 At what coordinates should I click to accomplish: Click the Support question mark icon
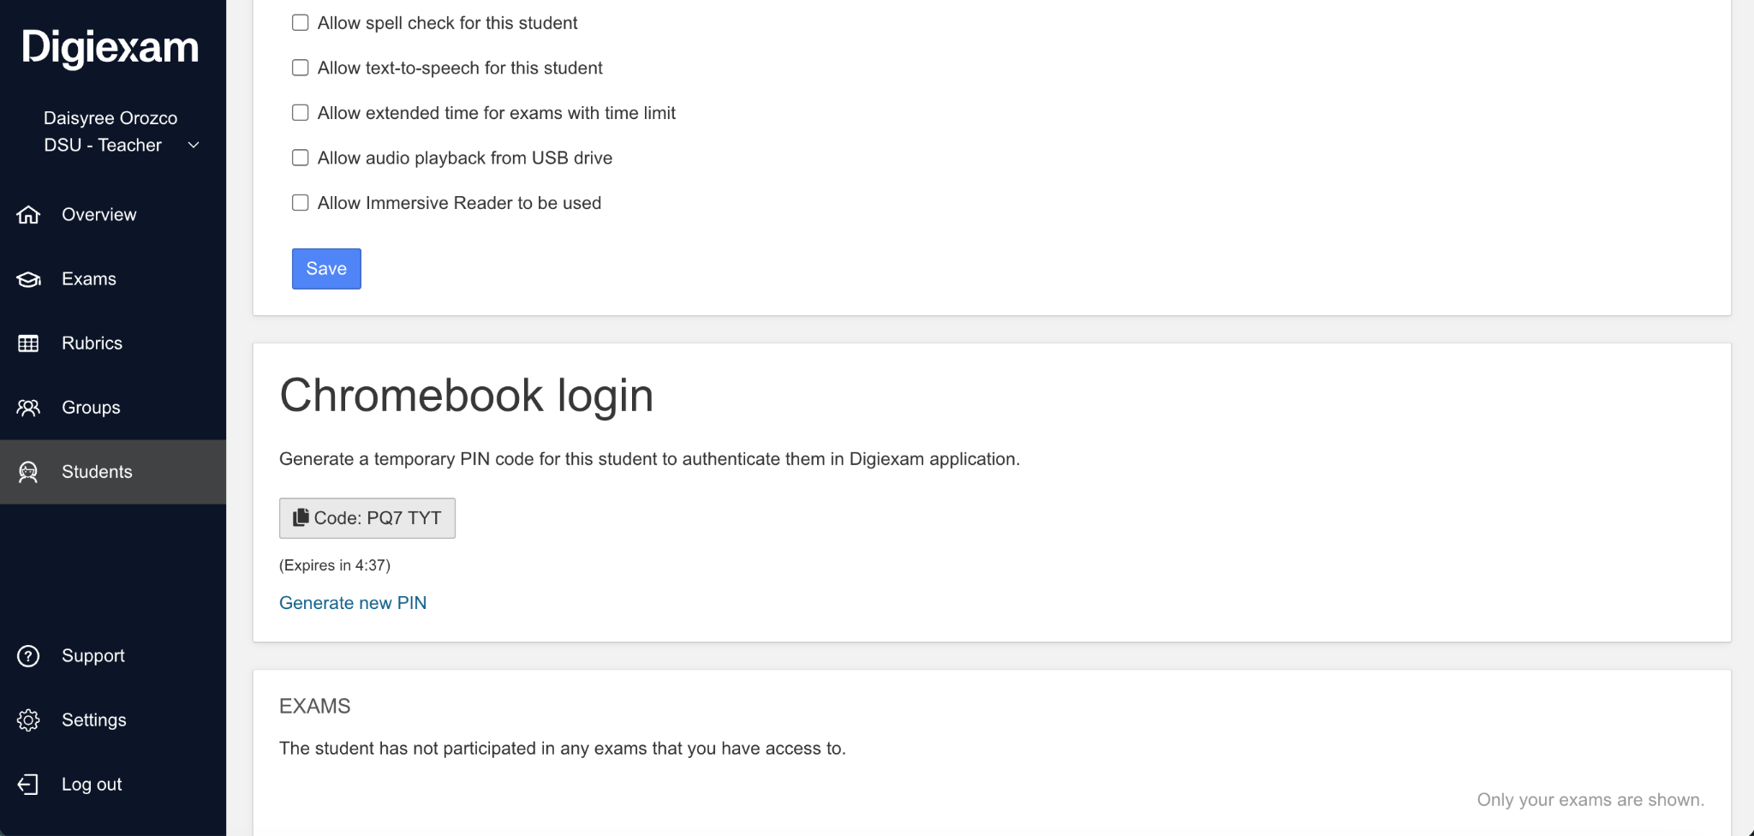pyautogui.click(x=28, y=656)
